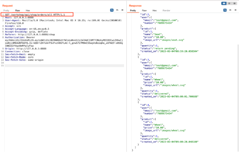Click the Response panel vertical scrollbar
Viewport: 239px width, 152px height.
(238, 97)
